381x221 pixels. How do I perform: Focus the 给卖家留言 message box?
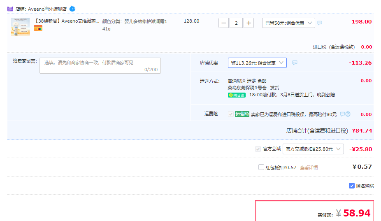click(x=100, y=66)
